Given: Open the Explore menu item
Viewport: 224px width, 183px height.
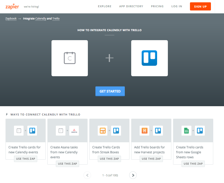Looking at the screenshot, I should tap(104, 6).
